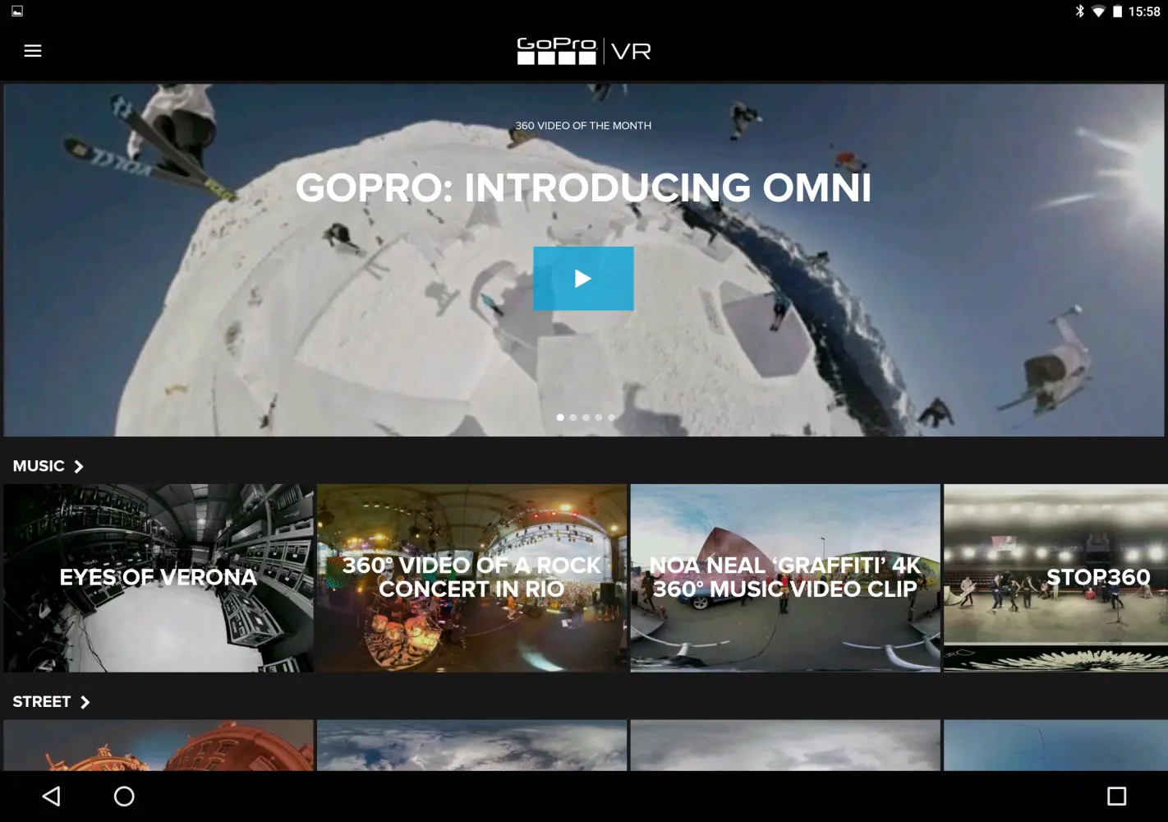Open the Rock Concert in Rio video

(x=472, y=578)
